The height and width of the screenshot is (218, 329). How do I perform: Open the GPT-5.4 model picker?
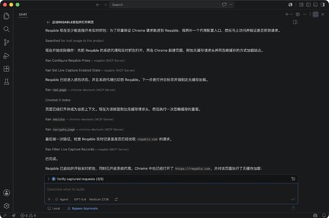pyautogui.click(x=80, y=199)
